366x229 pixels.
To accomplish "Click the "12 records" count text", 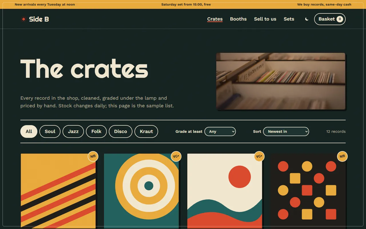I will coord(336,132).
